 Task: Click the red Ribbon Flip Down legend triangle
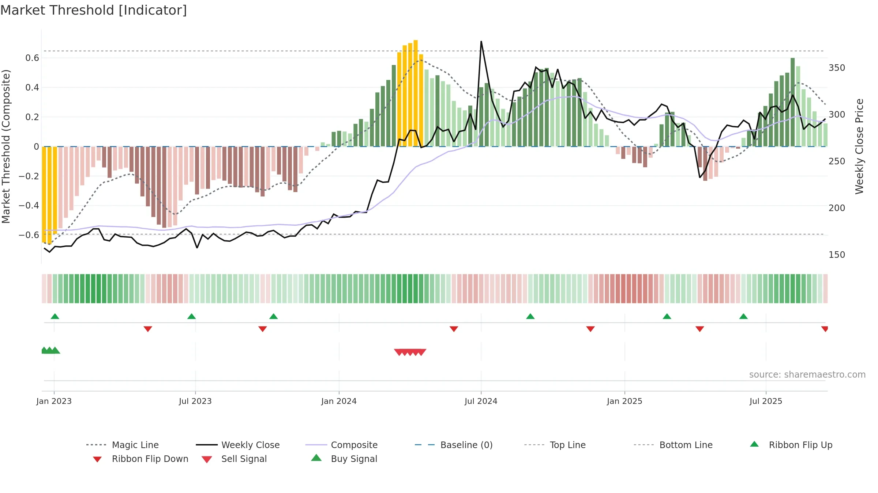pyautogui.click(x=97, y=459)
